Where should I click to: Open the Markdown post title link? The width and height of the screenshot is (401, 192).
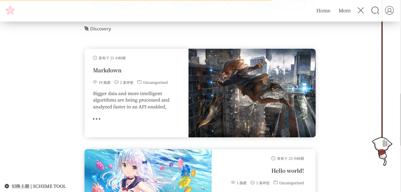tap(107, 70)
